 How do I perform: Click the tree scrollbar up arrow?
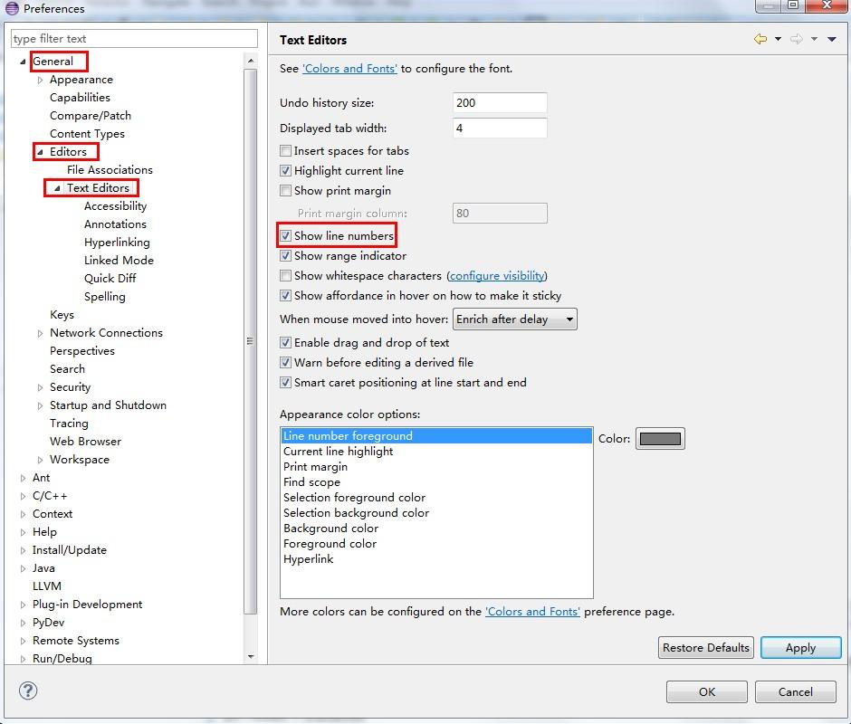pos(250,61)
